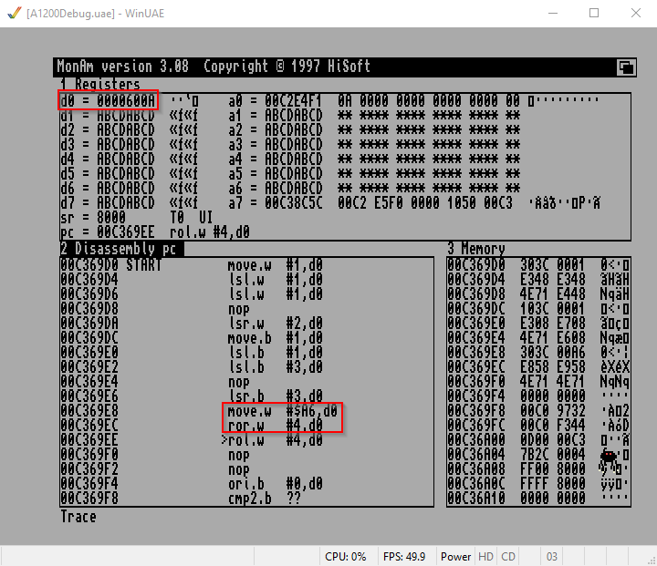Click the HD indicator in status bar

(485, 556)
